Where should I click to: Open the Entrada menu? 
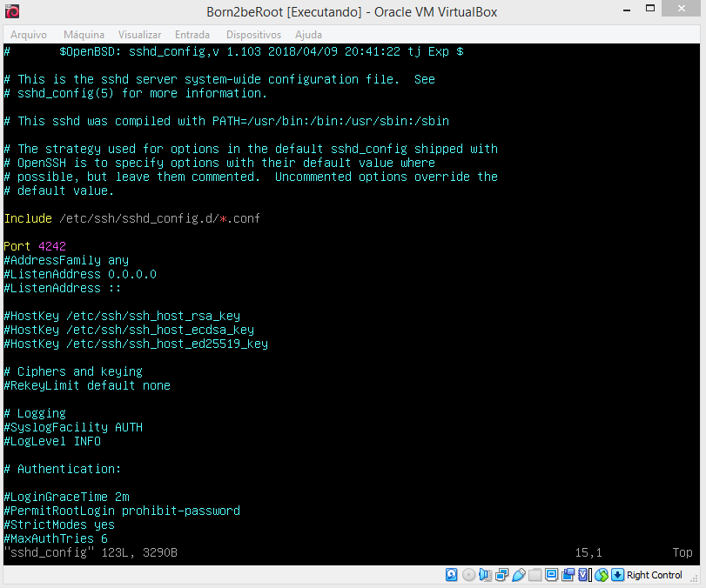(x=192, y=35)
